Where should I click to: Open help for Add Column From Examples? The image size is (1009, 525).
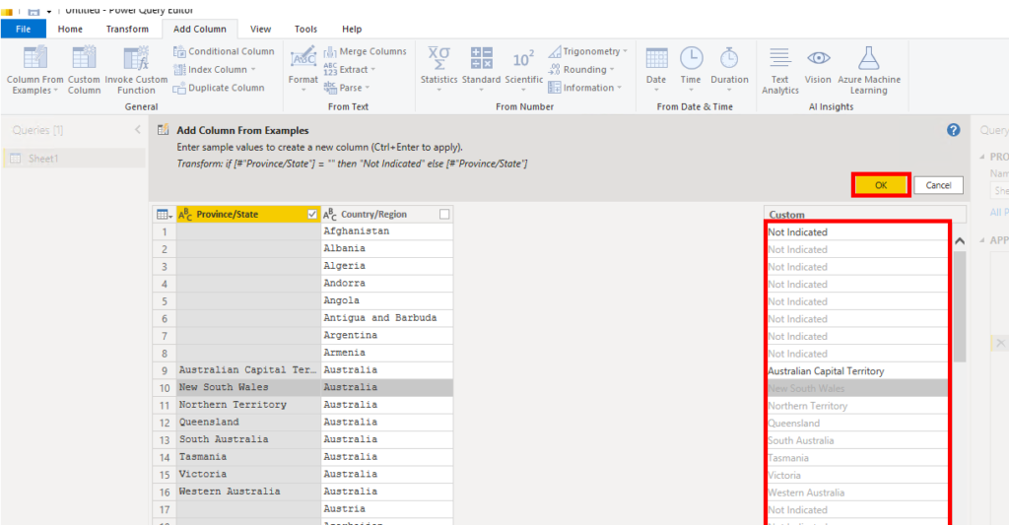[x=953, y=130]
